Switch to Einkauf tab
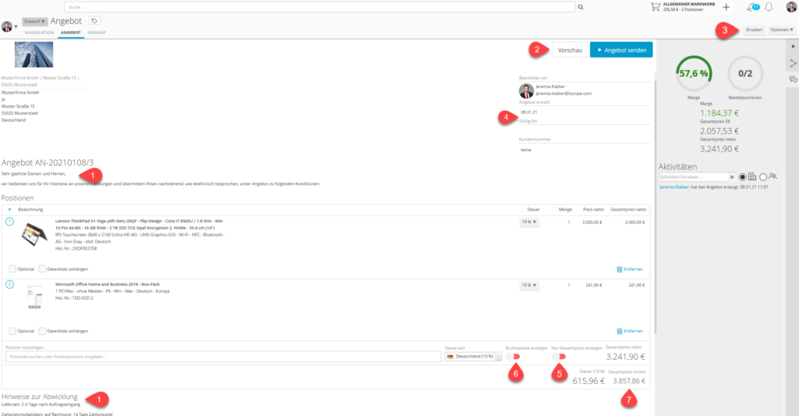The width and height of the screenshot is (799, 416). coord(96,33)
